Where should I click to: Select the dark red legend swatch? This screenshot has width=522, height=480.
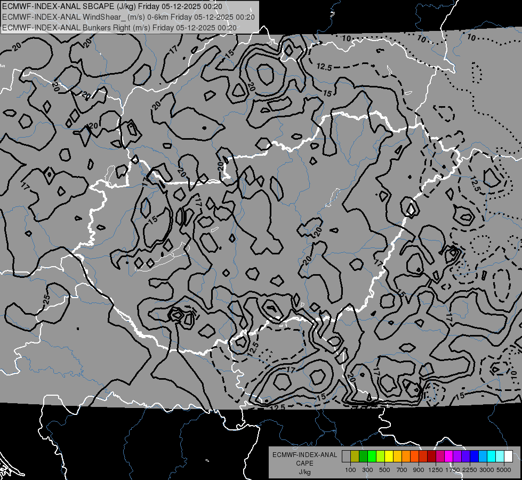click(x=431, y=456)
